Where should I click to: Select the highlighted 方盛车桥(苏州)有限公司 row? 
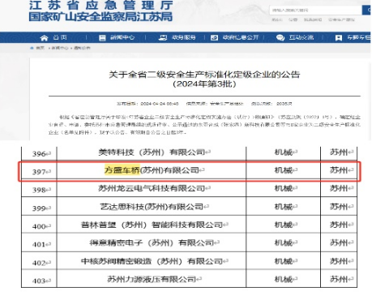190,171
